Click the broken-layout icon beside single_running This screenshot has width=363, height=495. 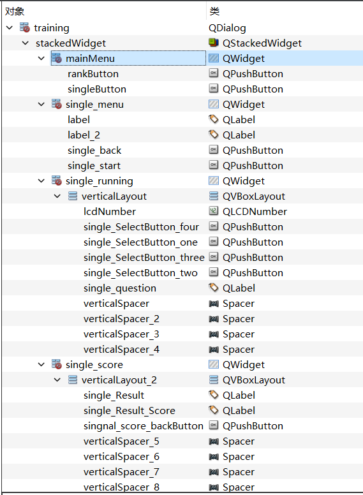[x=57, y=181]
